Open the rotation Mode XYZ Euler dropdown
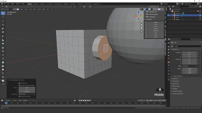This screenshot has width=202, height=113. click(x=190, y=66)
